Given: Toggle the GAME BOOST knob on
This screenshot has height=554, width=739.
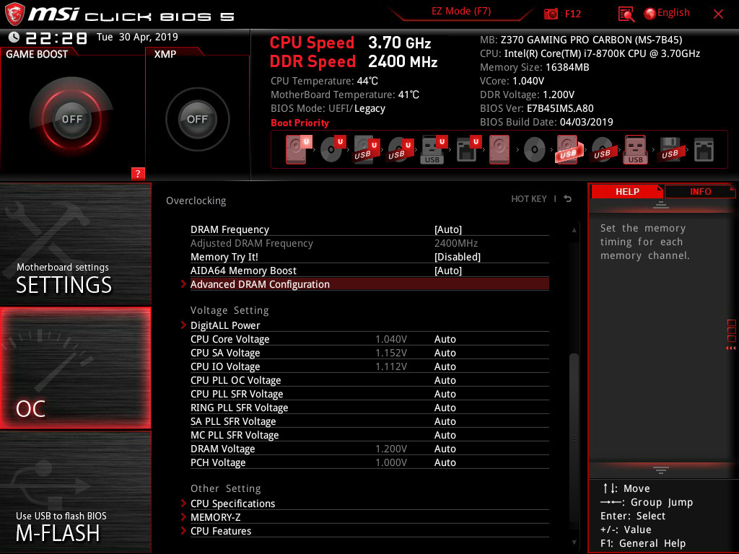Looking at the screenshot, I should click(x=71, y=119).
